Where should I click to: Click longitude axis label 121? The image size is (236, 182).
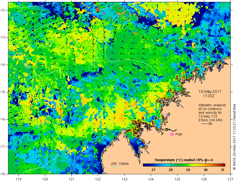[x=72, y=179]
